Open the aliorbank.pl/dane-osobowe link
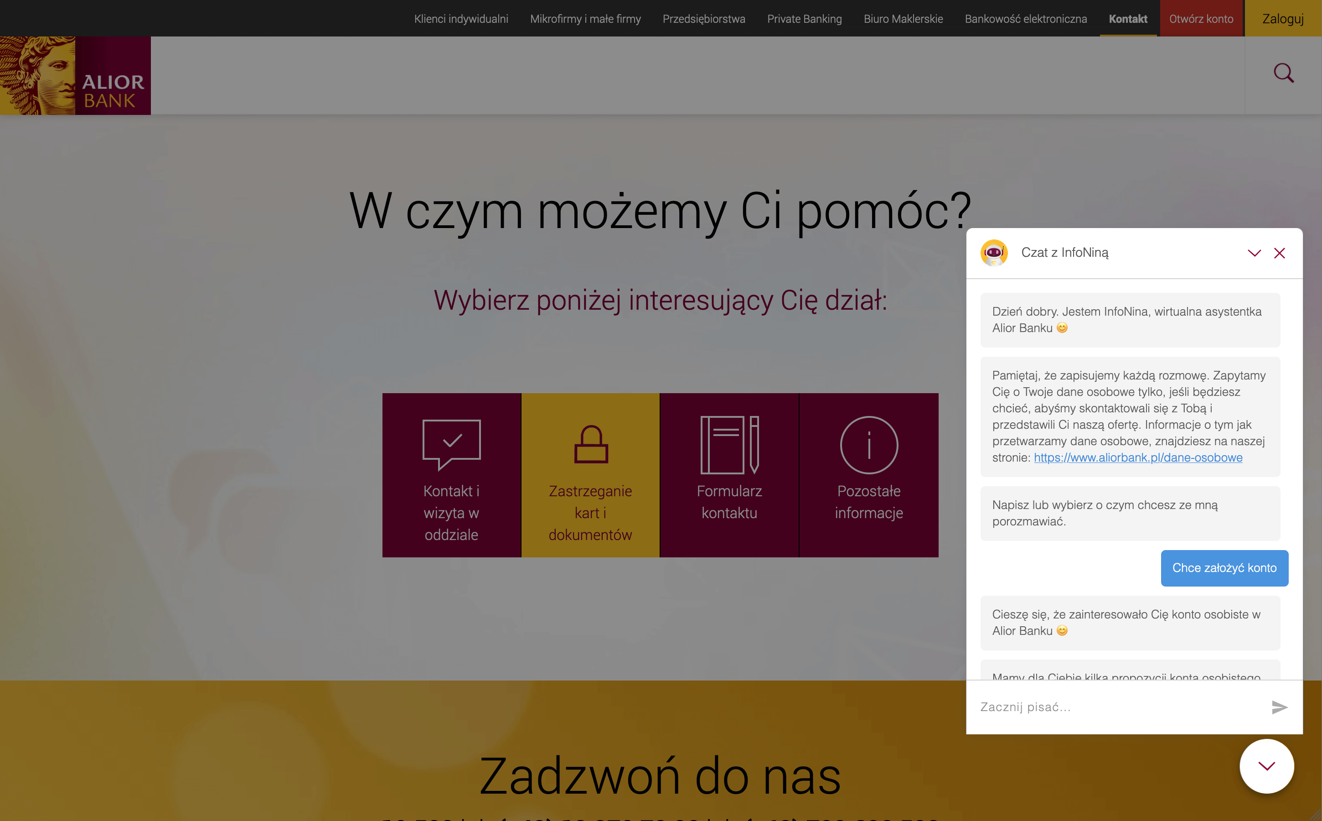 1137,457
